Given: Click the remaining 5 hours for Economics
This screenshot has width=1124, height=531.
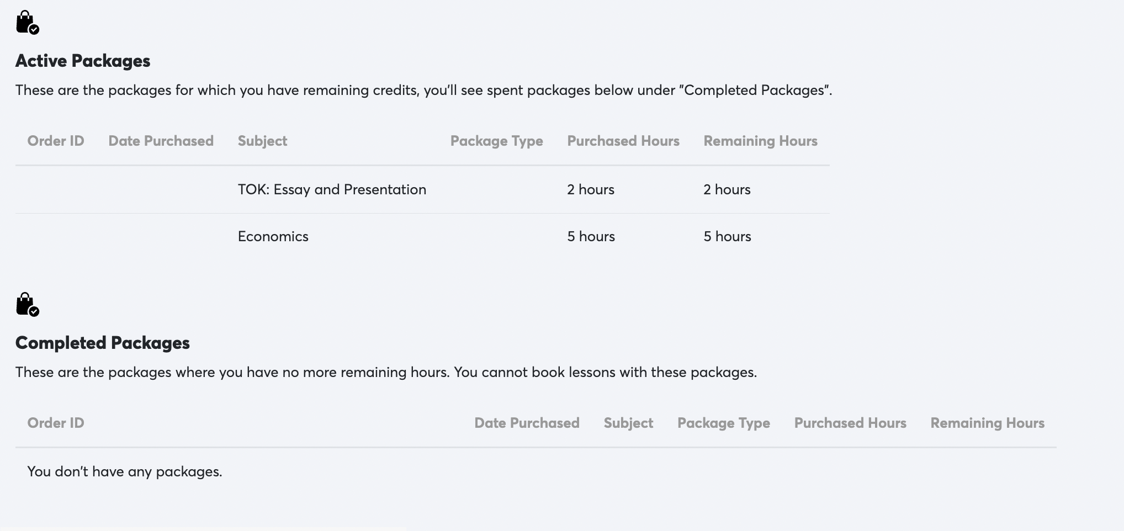Looking at the screenshot, I should [x=727, y=236].
